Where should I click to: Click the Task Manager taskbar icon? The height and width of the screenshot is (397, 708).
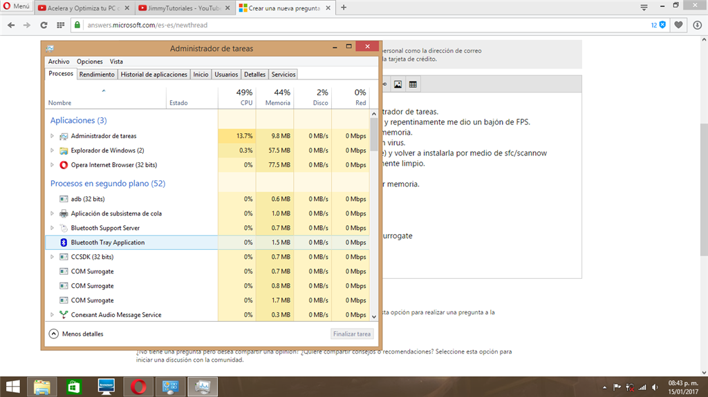203,387
